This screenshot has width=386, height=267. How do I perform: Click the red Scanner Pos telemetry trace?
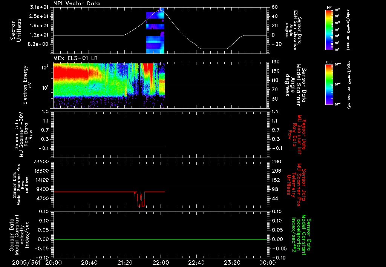pos(109,198)
